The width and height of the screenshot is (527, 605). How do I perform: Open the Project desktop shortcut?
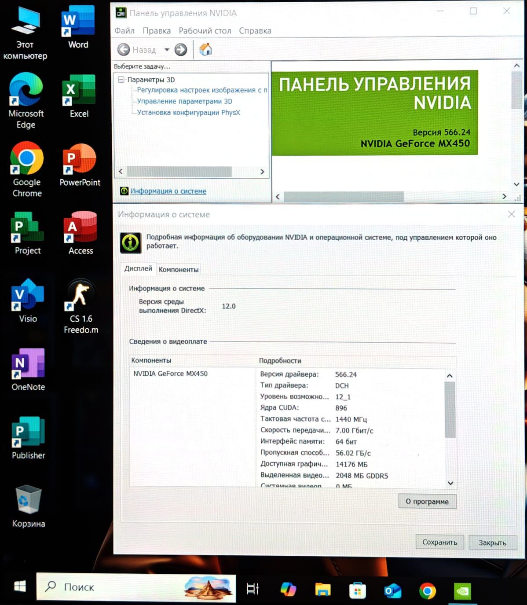(27, 233)
